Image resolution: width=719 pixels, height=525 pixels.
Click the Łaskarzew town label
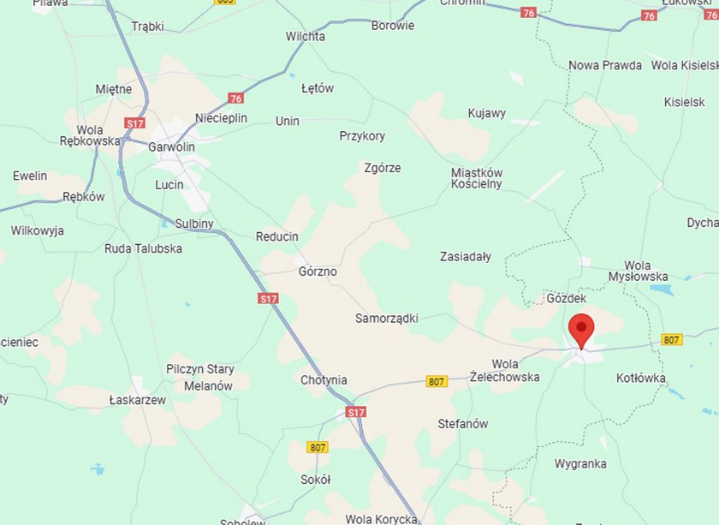(138, 400)
